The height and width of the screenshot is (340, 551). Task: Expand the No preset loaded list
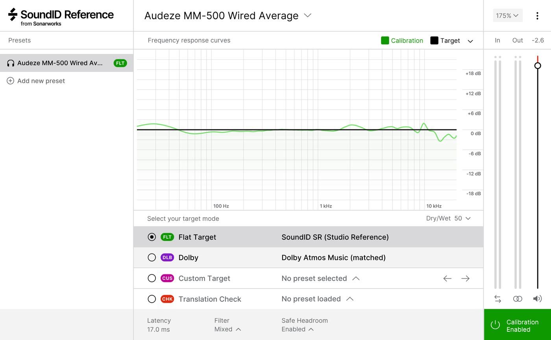point(318,299)
